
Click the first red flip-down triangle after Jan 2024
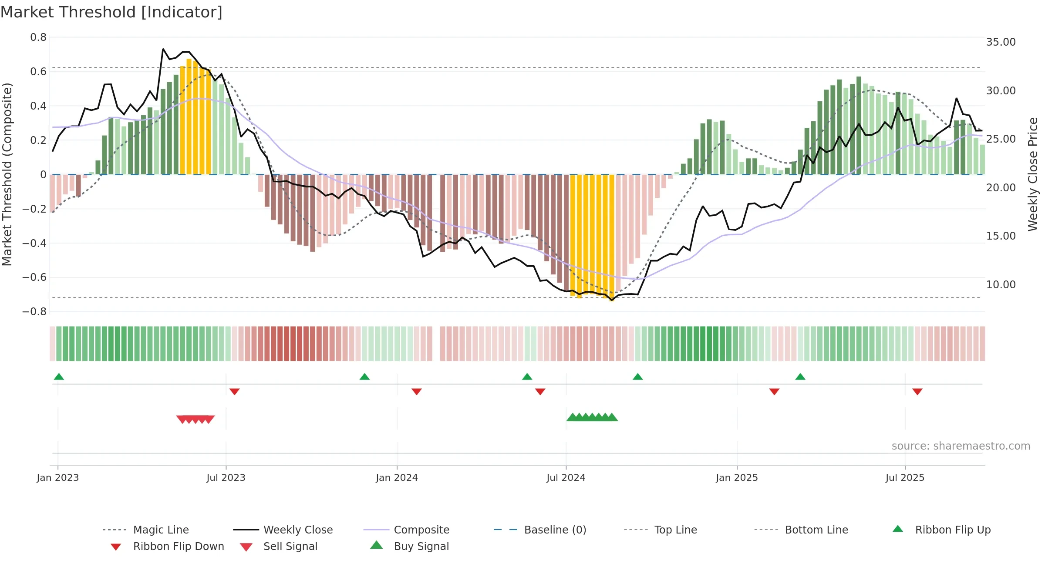click(416, 392)
